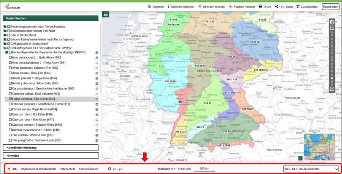
Task: Open the Legende panel
Action: click(x=156, y=6)
